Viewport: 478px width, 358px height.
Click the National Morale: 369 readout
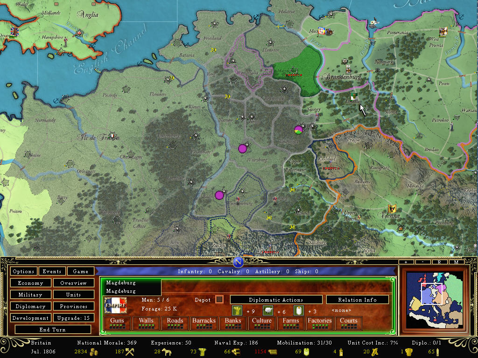click(x=107, y=343)
